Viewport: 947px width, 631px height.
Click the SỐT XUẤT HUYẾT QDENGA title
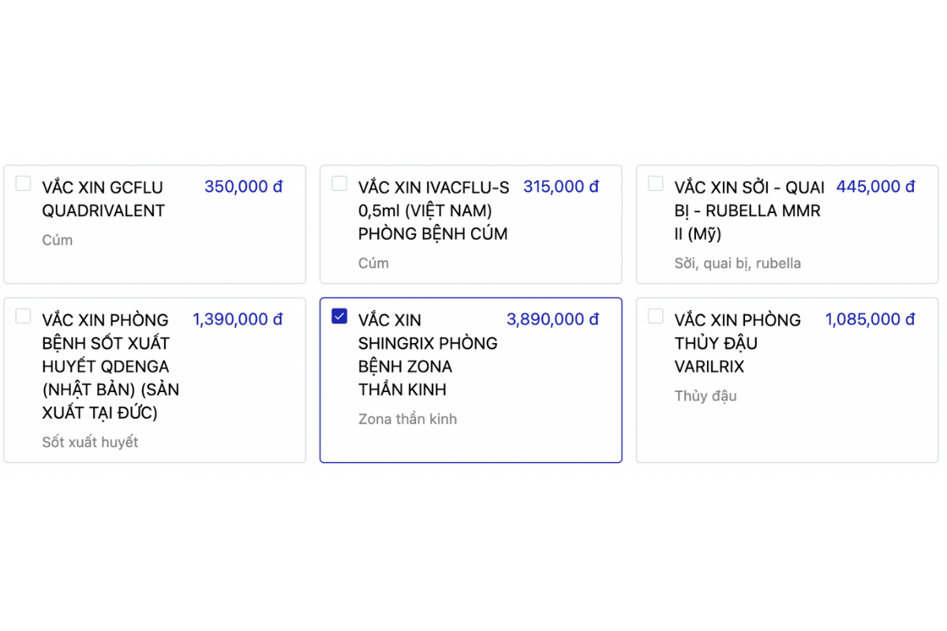click(x=110, y=366)
